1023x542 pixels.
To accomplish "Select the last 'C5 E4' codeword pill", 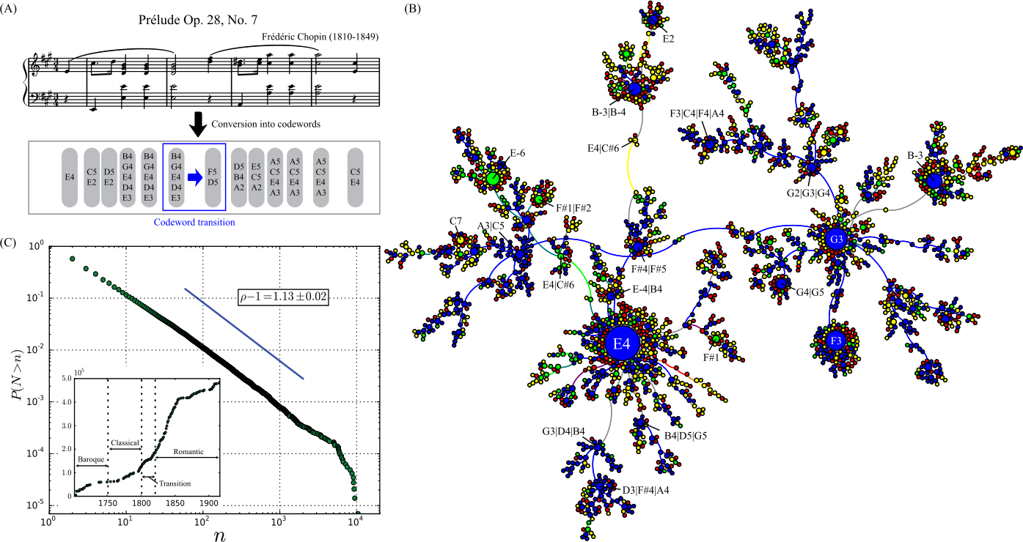I will [x=355, y=177].
